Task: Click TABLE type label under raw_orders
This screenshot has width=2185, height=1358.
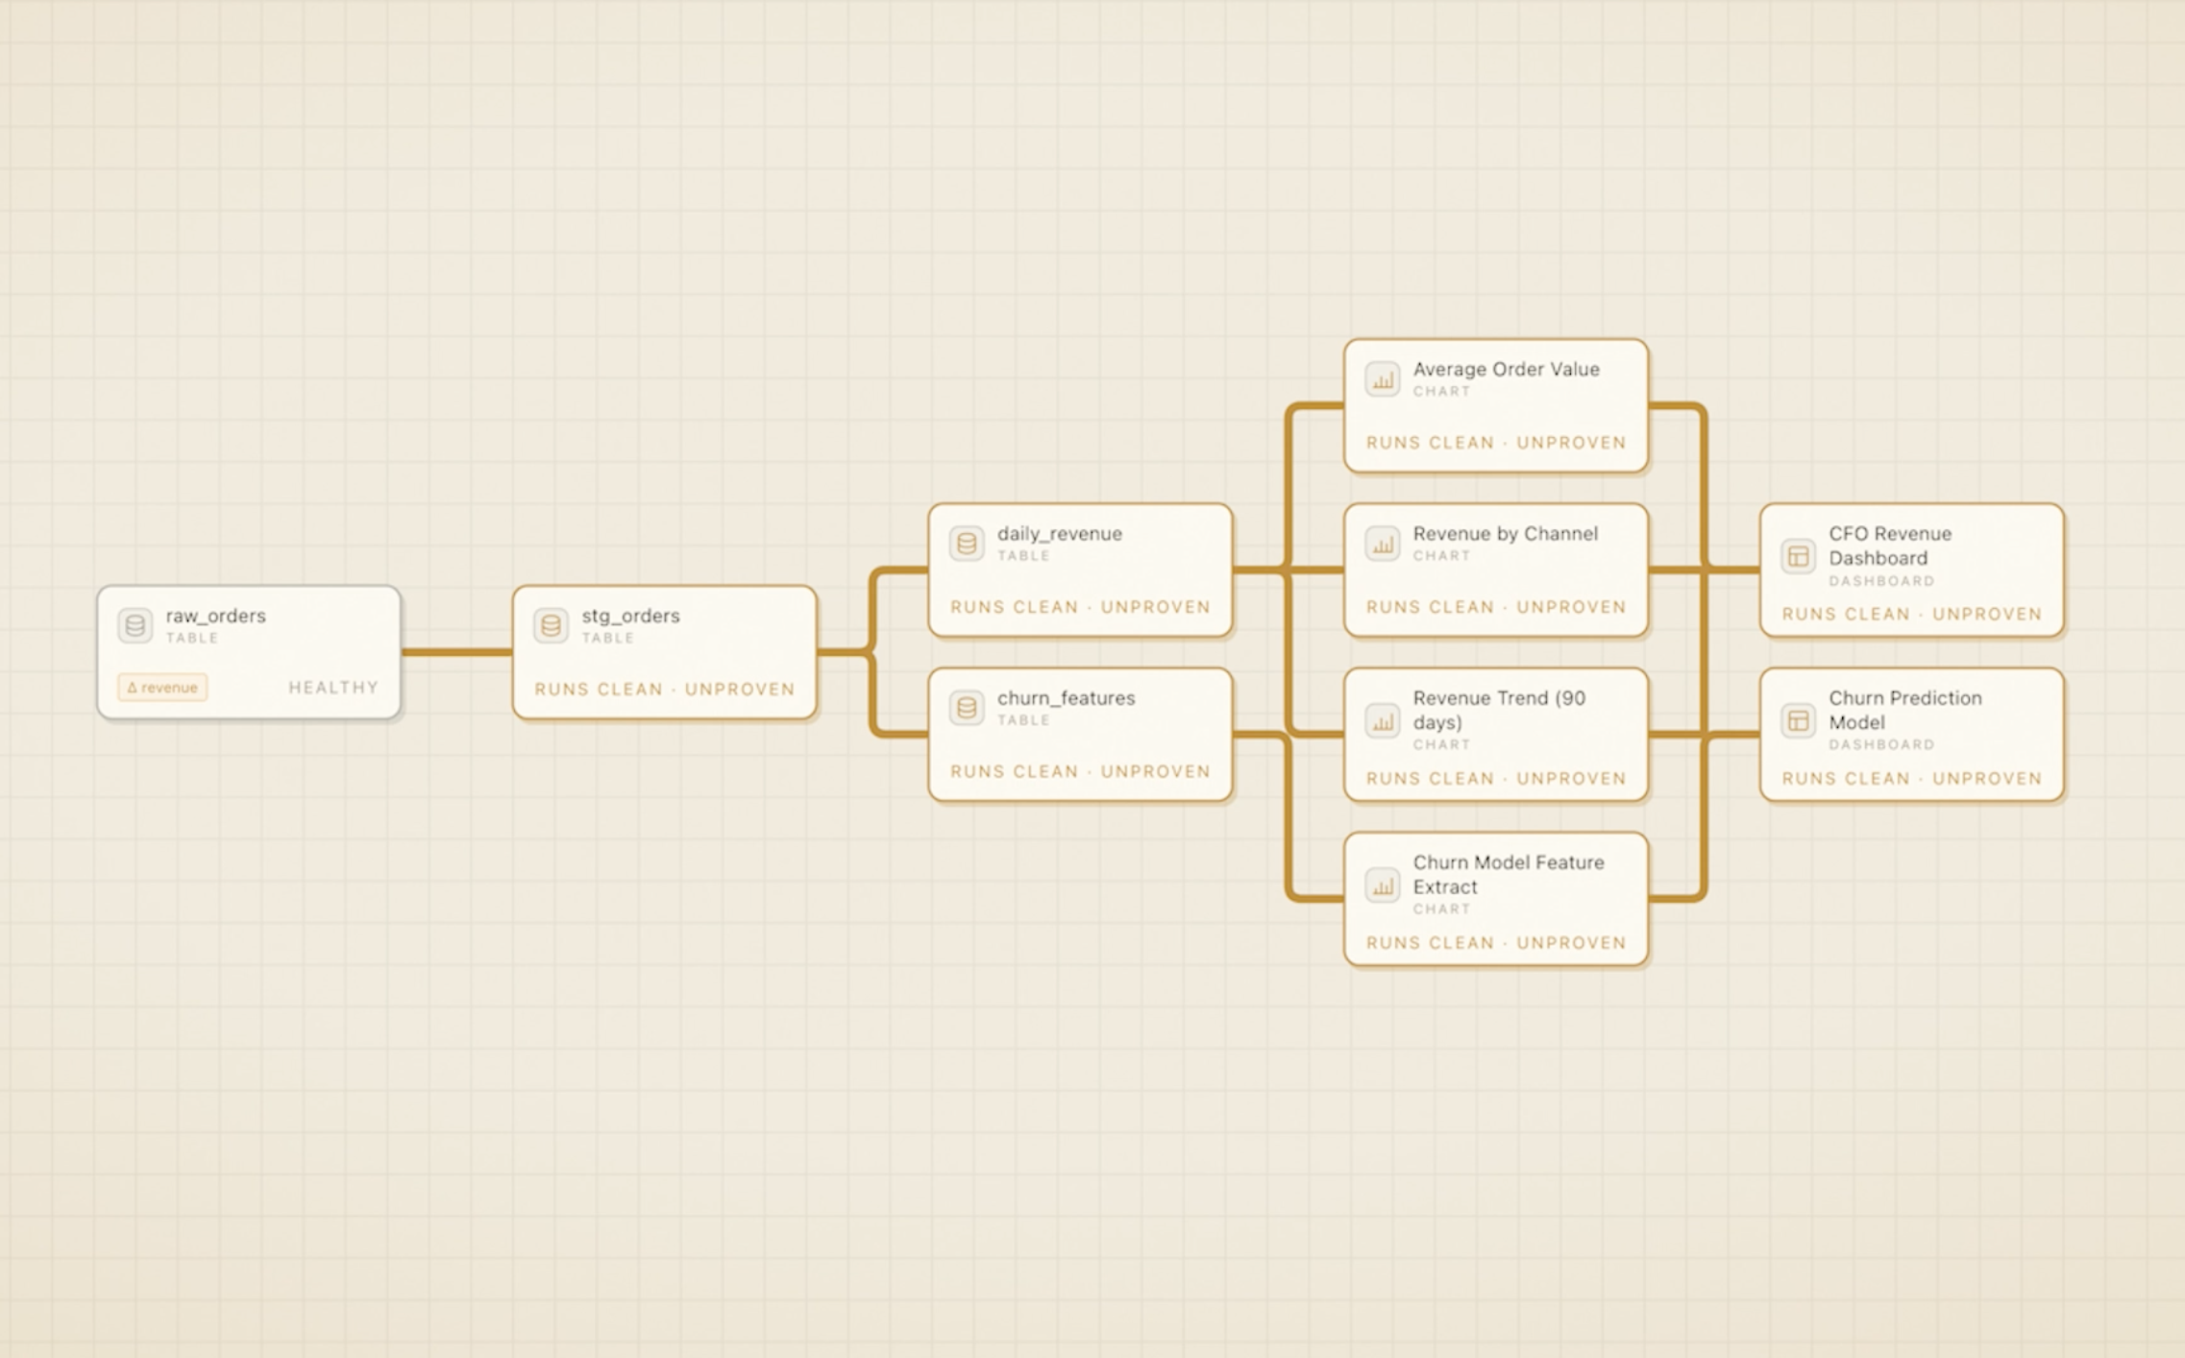Action: pos(192,638)
